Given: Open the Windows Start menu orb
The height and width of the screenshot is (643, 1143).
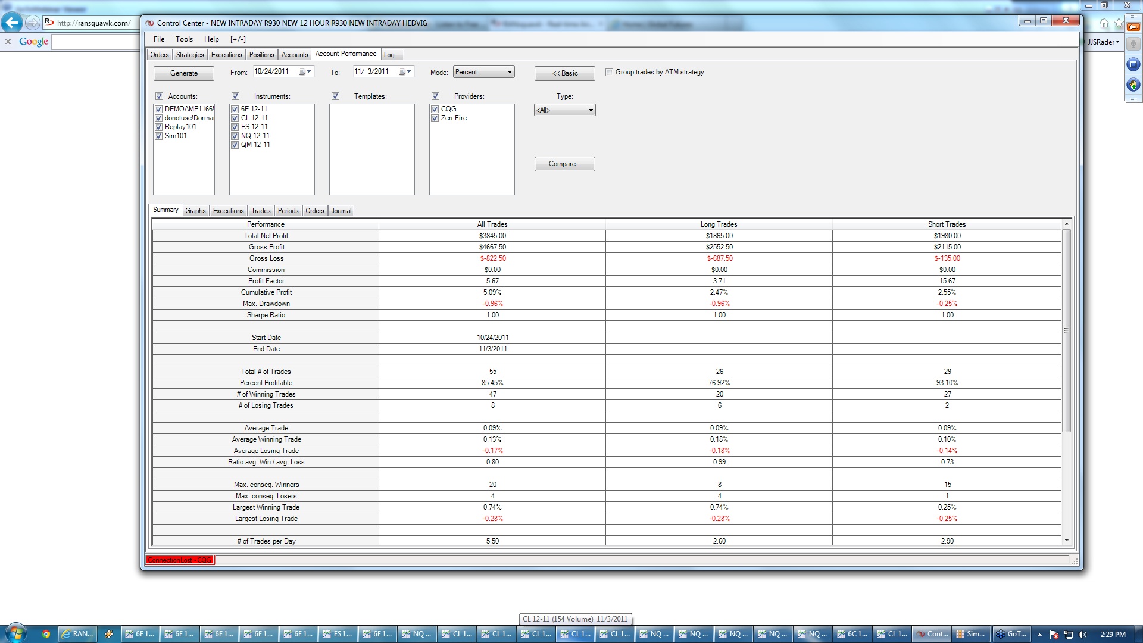Looking at the screenshot, I should pos(15,633).
